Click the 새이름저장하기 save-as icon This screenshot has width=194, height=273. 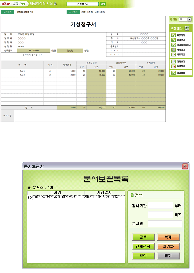[174, 45]
